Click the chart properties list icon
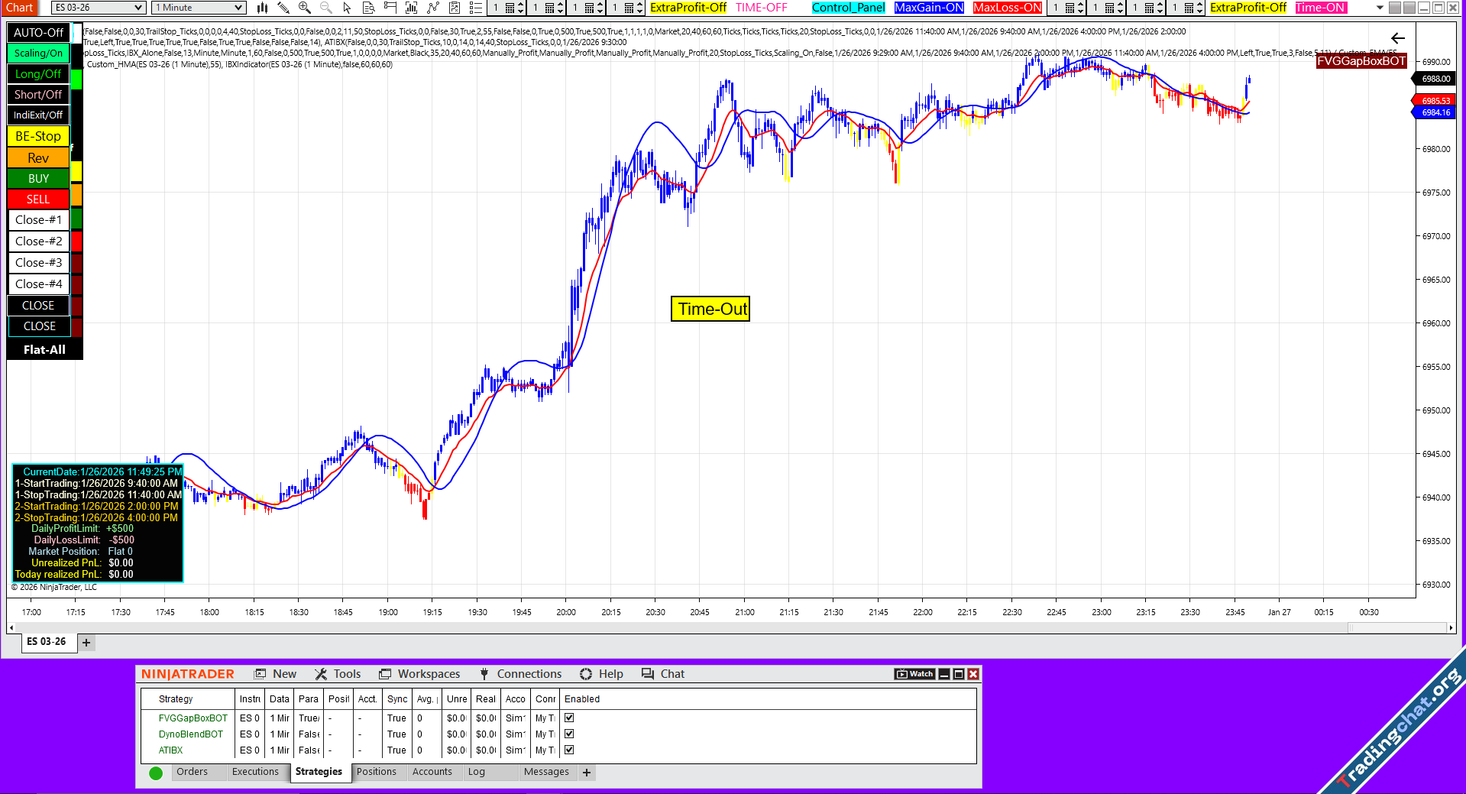Screen dimensions: 1466x794 pyautogui.click(x=475, y=8)
